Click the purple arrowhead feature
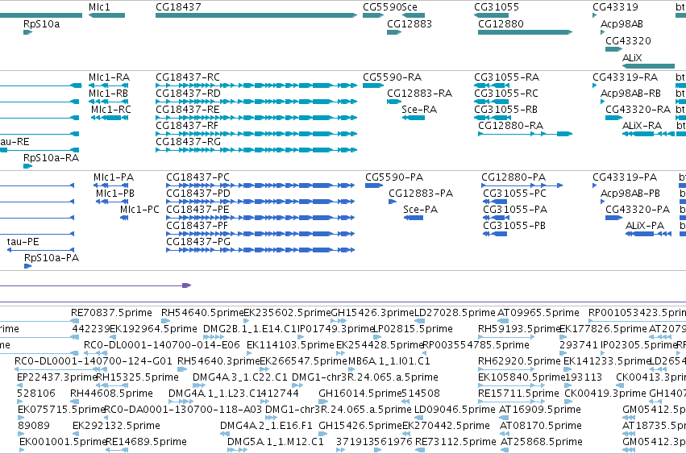 pyautogui.click(x=187, y=285)
